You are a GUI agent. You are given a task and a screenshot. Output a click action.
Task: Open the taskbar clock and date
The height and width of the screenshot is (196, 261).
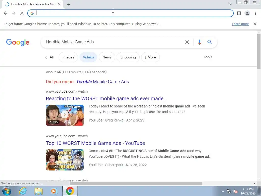point(248,191)
